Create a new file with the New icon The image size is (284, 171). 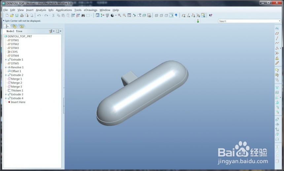pyautogui.click(x=7, y=16)
